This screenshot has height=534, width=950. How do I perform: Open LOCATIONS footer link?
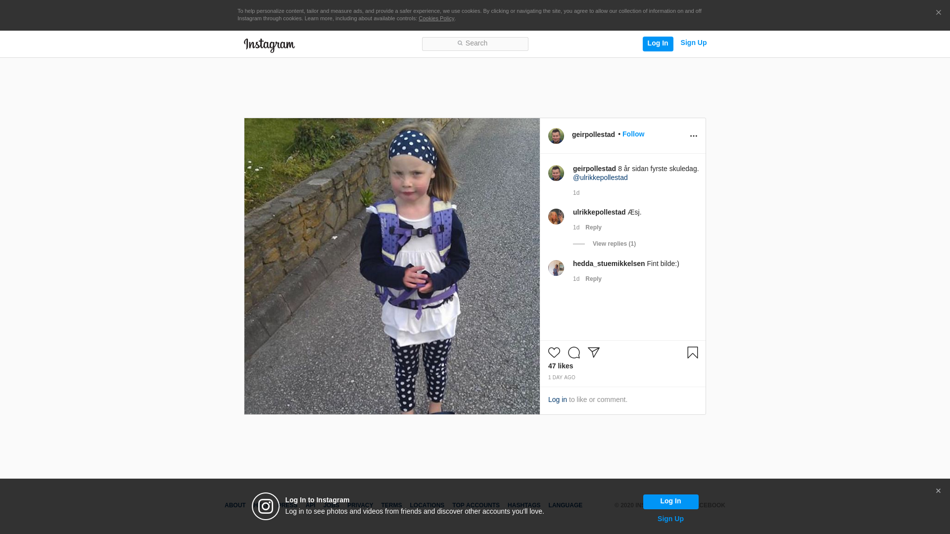pyautogui.click(x=427, y=505)
